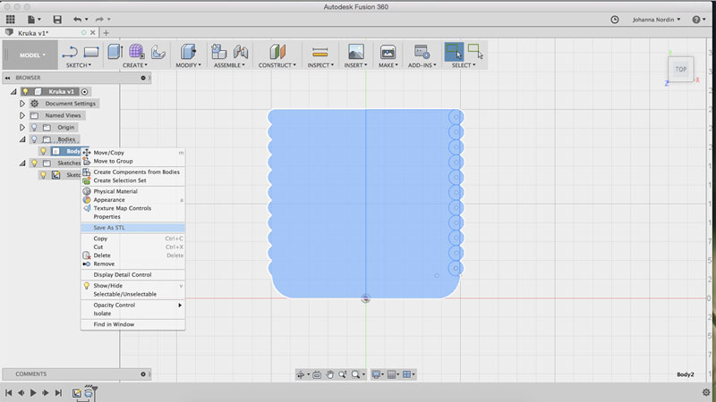Select the 3D Print make icon

pyautogui.click(x=388, y=52)
